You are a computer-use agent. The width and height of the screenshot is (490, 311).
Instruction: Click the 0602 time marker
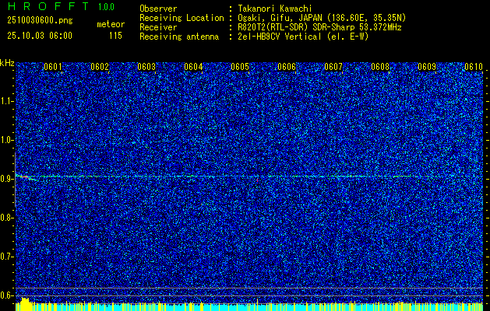[100, 67]
